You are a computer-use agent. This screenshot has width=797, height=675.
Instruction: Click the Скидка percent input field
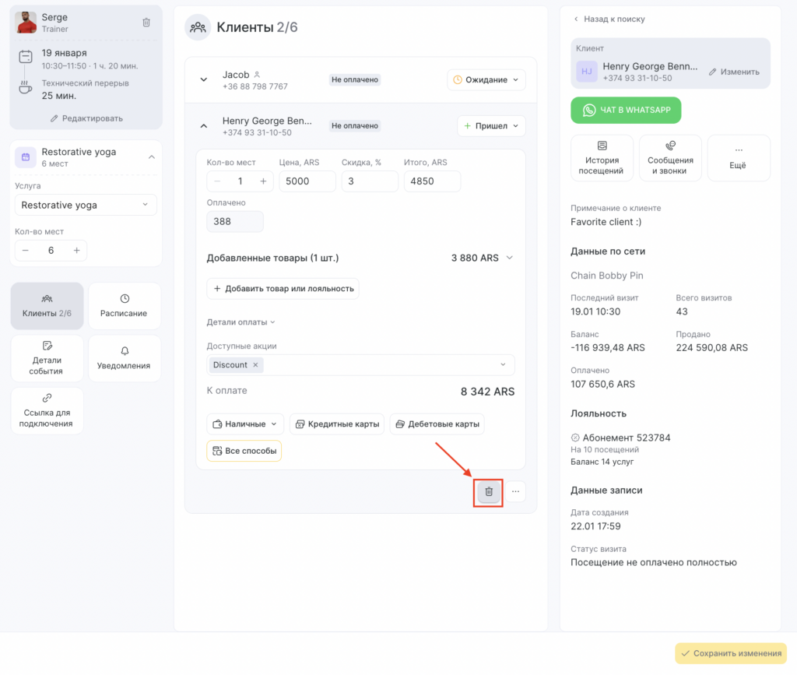tap(369, 181)
